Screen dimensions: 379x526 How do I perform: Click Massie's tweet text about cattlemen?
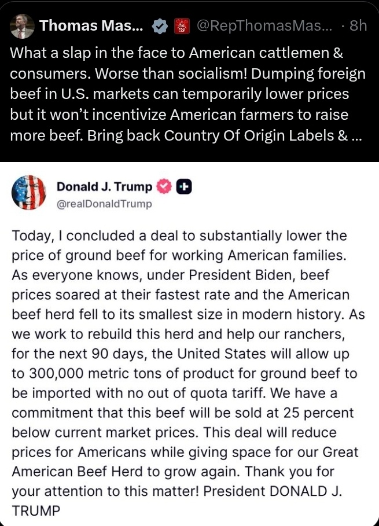[188, 94]
